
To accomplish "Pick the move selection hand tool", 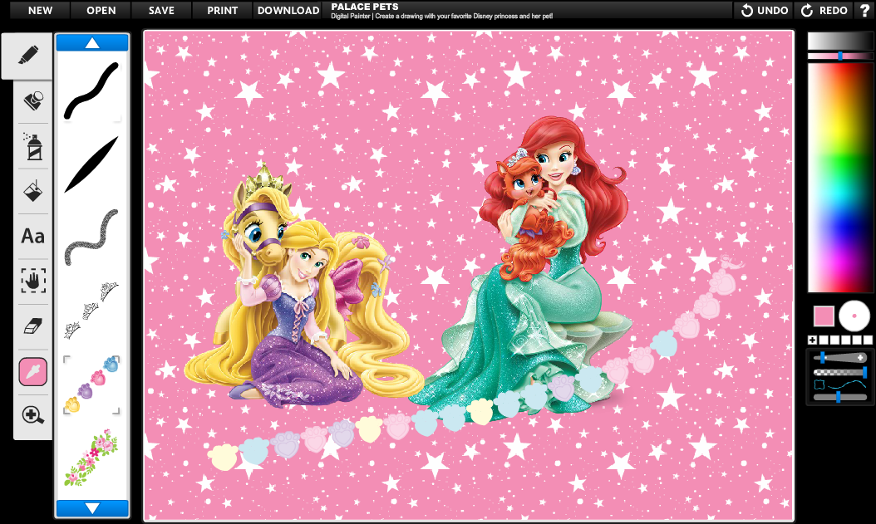I will tap(33, 281).
